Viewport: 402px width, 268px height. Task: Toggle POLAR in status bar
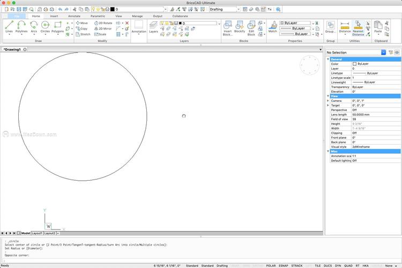pos(271,266)
